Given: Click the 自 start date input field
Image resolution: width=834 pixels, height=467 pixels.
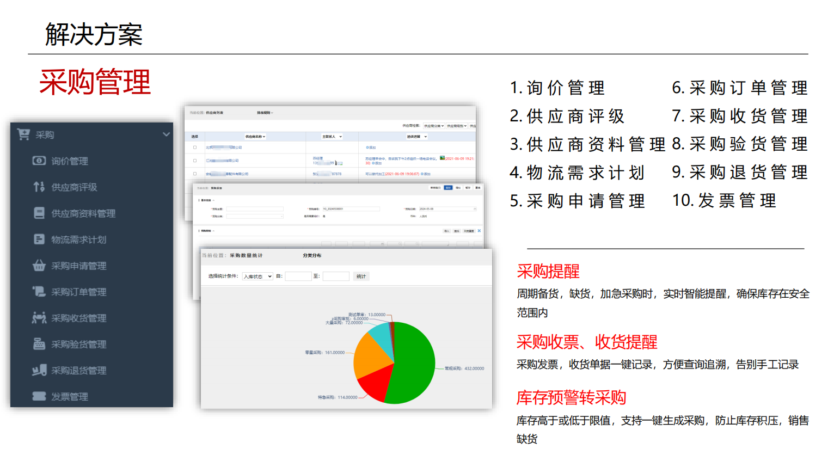Looking at the screenshot, I should point(298,276).
